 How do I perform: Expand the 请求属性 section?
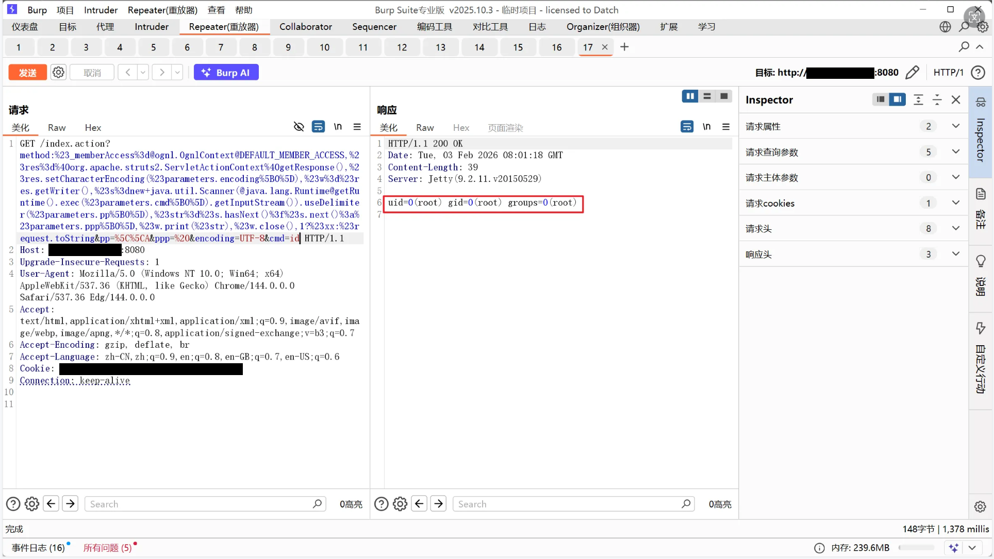pos(854,126)
